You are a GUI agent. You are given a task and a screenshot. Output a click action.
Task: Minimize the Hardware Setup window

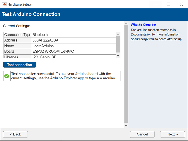(x=155, y=4)
